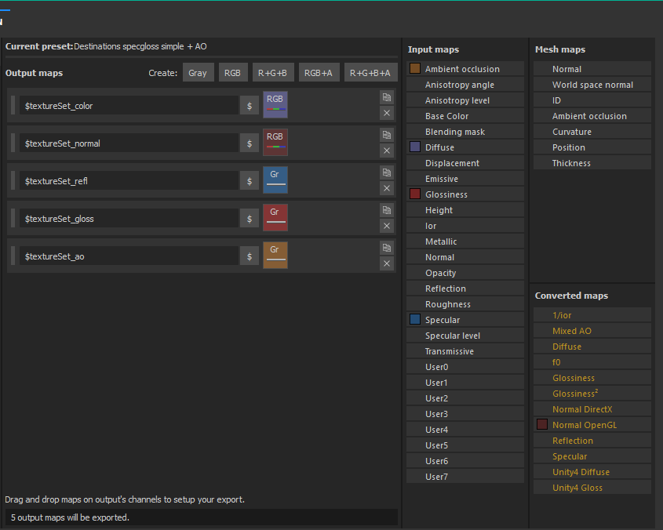663x530 pixels.
Task: Select Ambient occlusion in Input maps
Action: (465, 68)
